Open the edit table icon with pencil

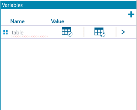(x=67, y=32)
